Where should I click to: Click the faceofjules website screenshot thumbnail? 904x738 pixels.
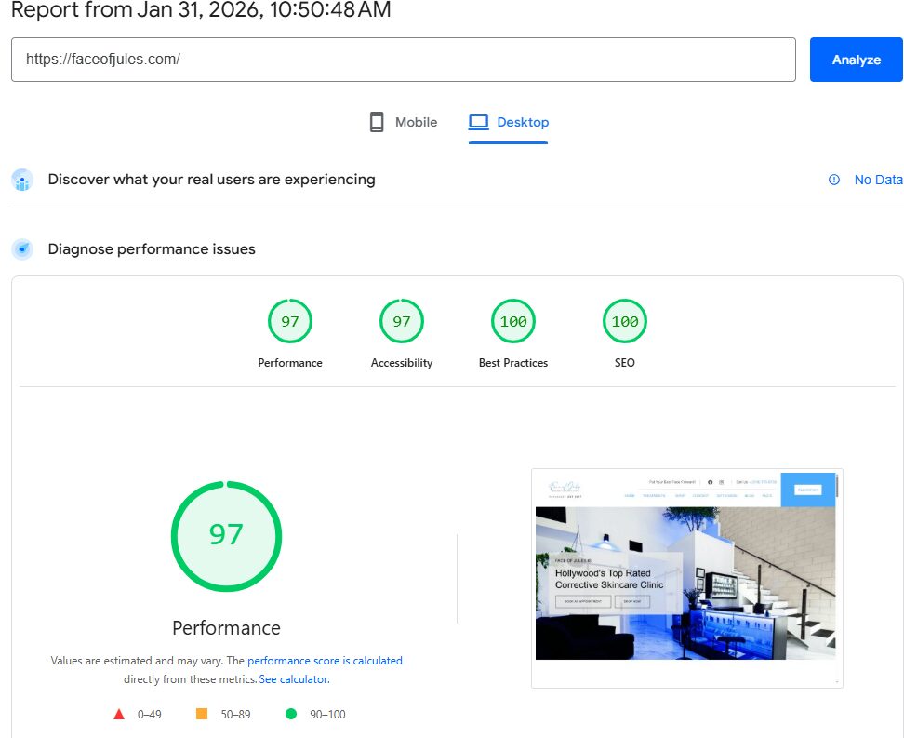[x=686, y=578]
